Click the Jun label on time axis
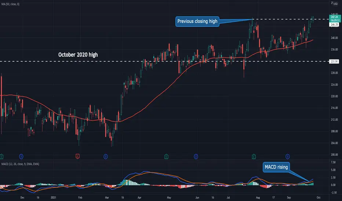 click(197, 197)
